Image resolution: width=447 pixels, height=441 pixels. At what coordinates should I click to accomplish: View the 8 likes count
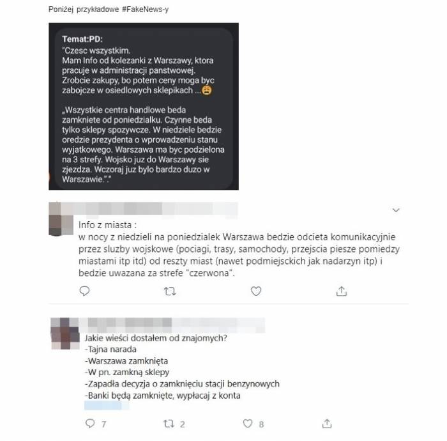(261, 424)
